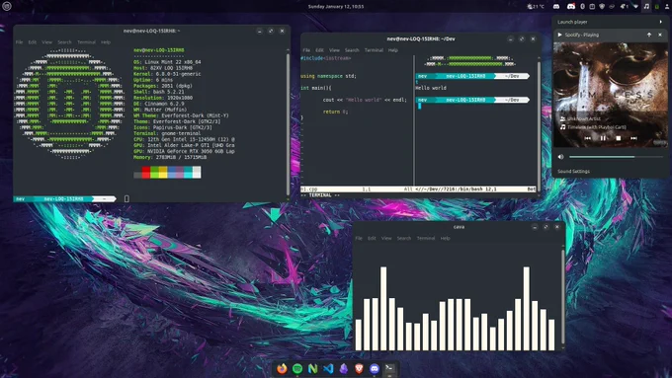672x378 pixels.
Task: Open File menu in the cava window
Action: 359,238
